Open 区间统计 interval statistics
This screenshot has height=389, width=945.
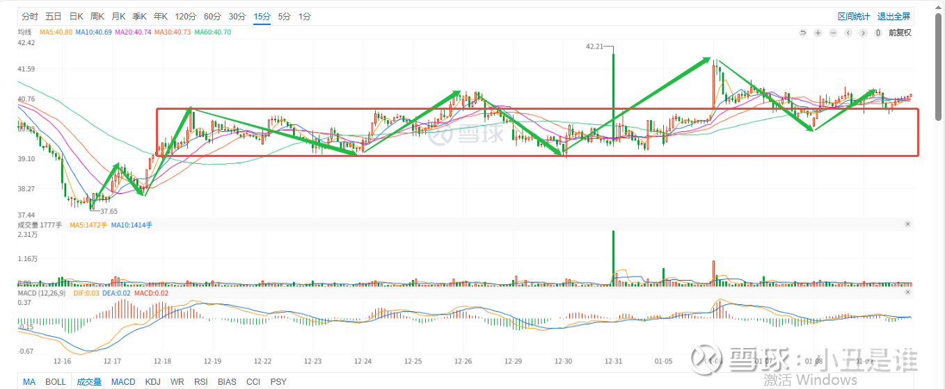(x=854, y=17)
